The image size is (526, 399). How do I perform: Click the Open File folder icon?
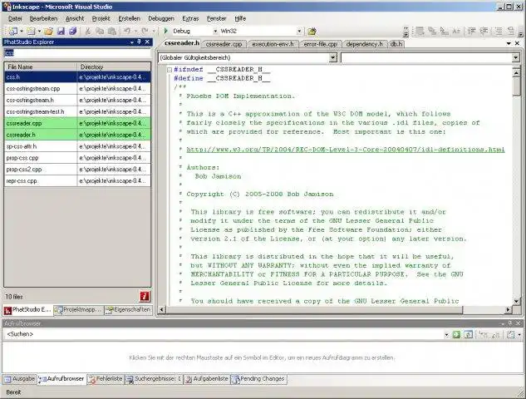coord(49,32)
